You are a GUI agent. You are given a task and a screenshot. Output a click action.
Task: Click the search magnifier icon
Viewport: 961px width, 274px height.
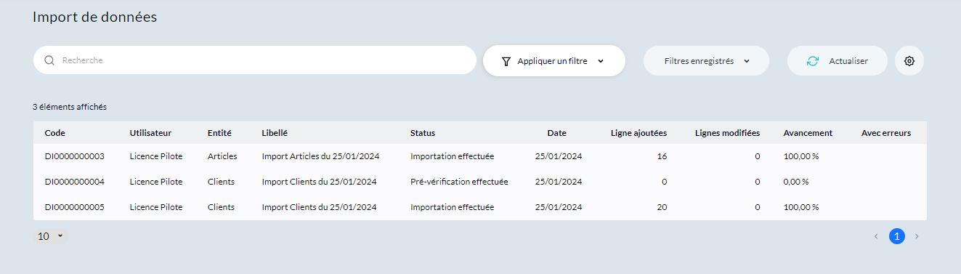tap(49, 60)
